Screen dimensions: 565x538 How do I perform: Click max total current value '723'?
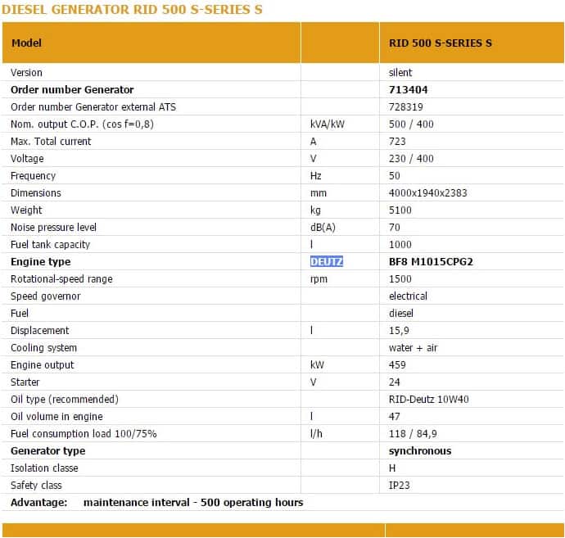click(x=397, y=142)
